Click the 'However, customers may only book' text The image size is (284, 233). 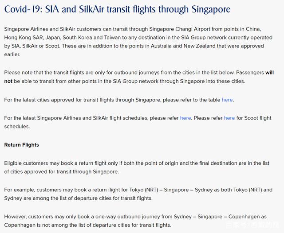47,217
